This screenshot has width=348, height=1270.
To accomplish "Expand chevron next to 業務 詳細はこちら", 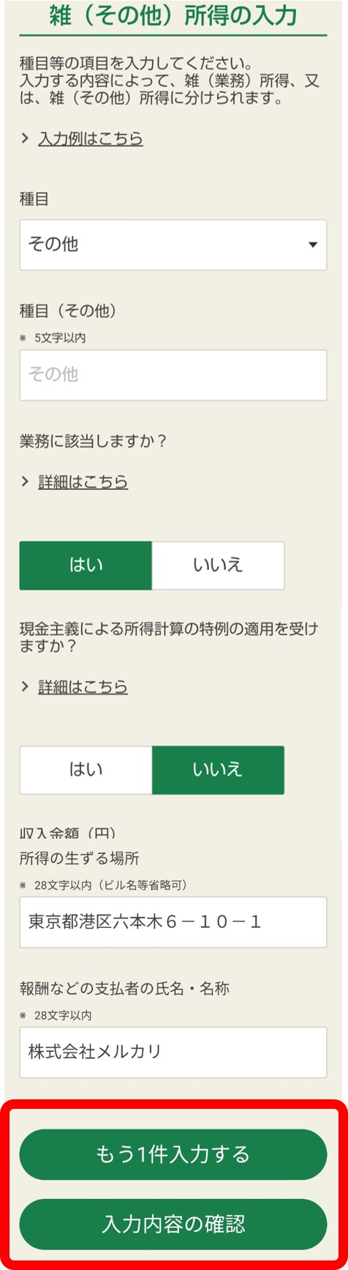I will pyautogui.click(x=25, y=481).
